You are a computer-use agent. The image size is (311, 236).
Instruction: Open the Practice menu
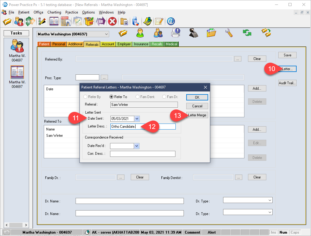click(72, 12)
